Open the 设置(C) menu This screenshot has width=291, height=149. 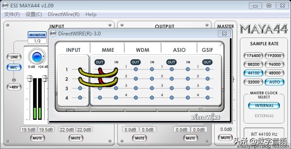[34, 14]
